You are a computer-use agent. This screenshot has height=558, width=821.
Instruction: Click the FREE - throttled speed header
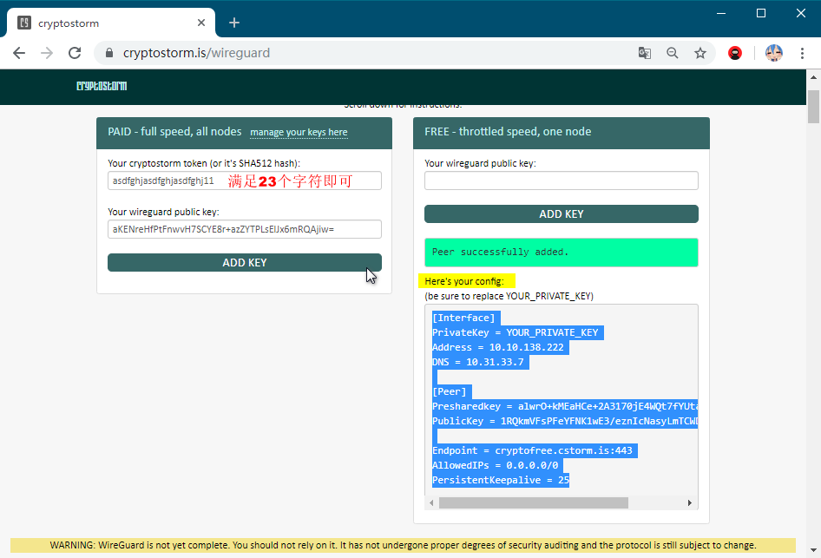click(x=508, y=131)
